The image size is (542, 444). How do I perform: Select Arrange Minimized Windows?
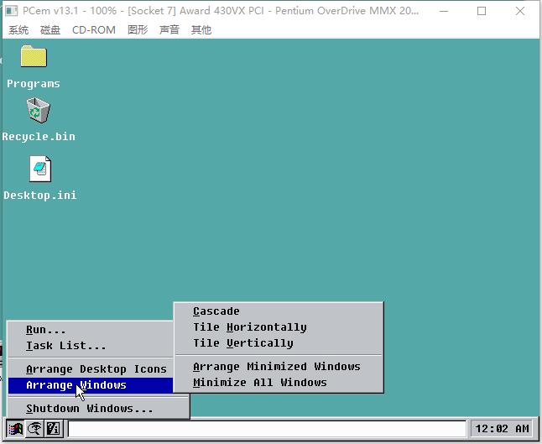click(279, 367)
